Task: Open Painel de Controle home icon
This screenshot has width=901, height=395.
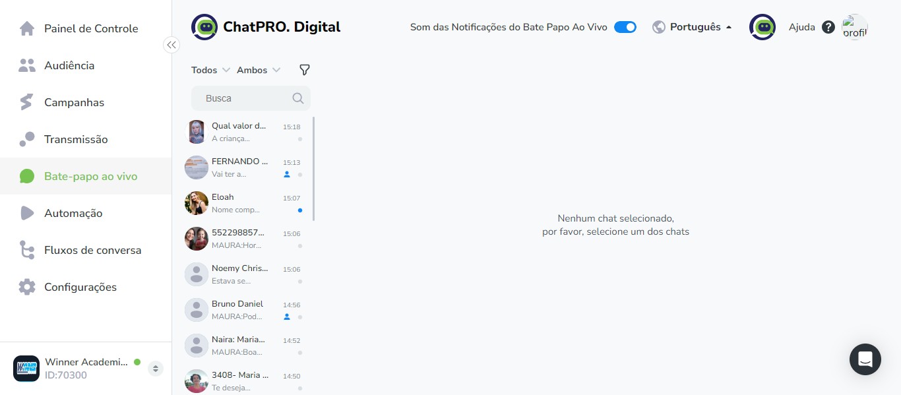Action: coord(27,28)
